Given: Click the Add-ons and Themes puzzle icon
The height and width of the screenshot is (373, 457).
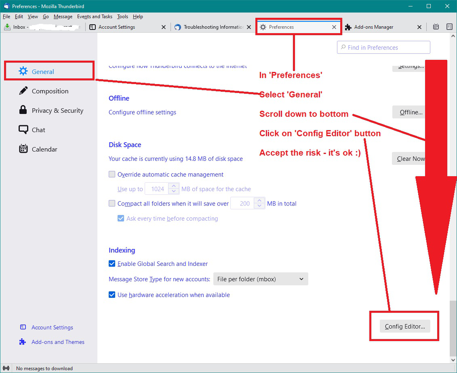Looking at the screenshot, I should click(23, 342).
